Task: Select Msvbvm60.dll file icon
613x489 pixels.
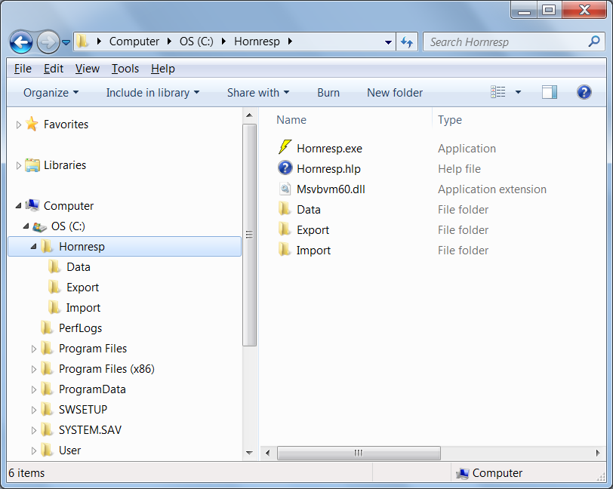Action: tap(285, 189)
